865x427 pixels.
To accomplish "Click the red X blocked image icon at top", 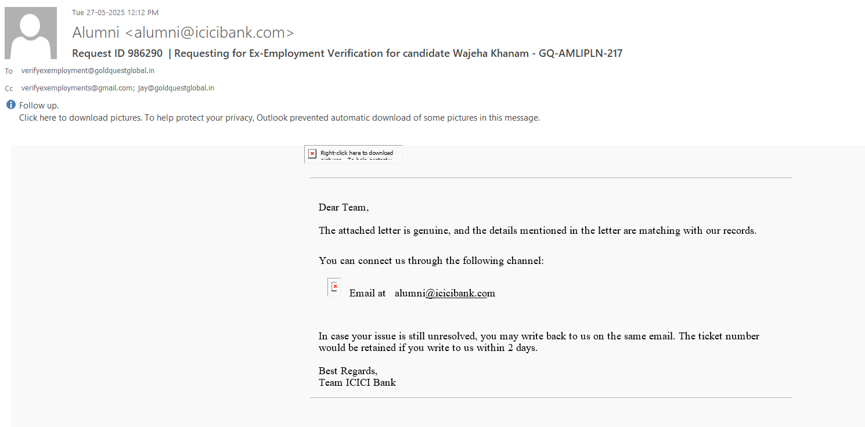I will click(312, 154).
